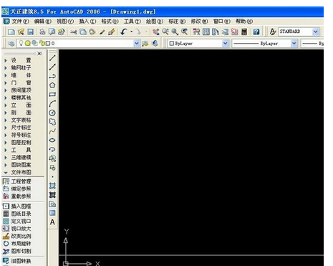
Task: Click the 旧图转换 command
Action: [x=17, y=261]
